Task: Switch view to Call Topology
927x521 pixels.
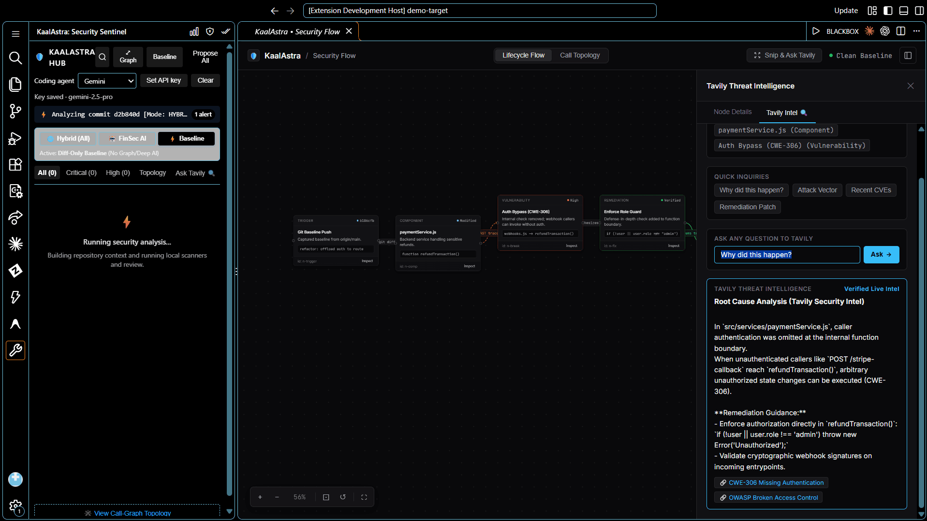Action: 580,56
